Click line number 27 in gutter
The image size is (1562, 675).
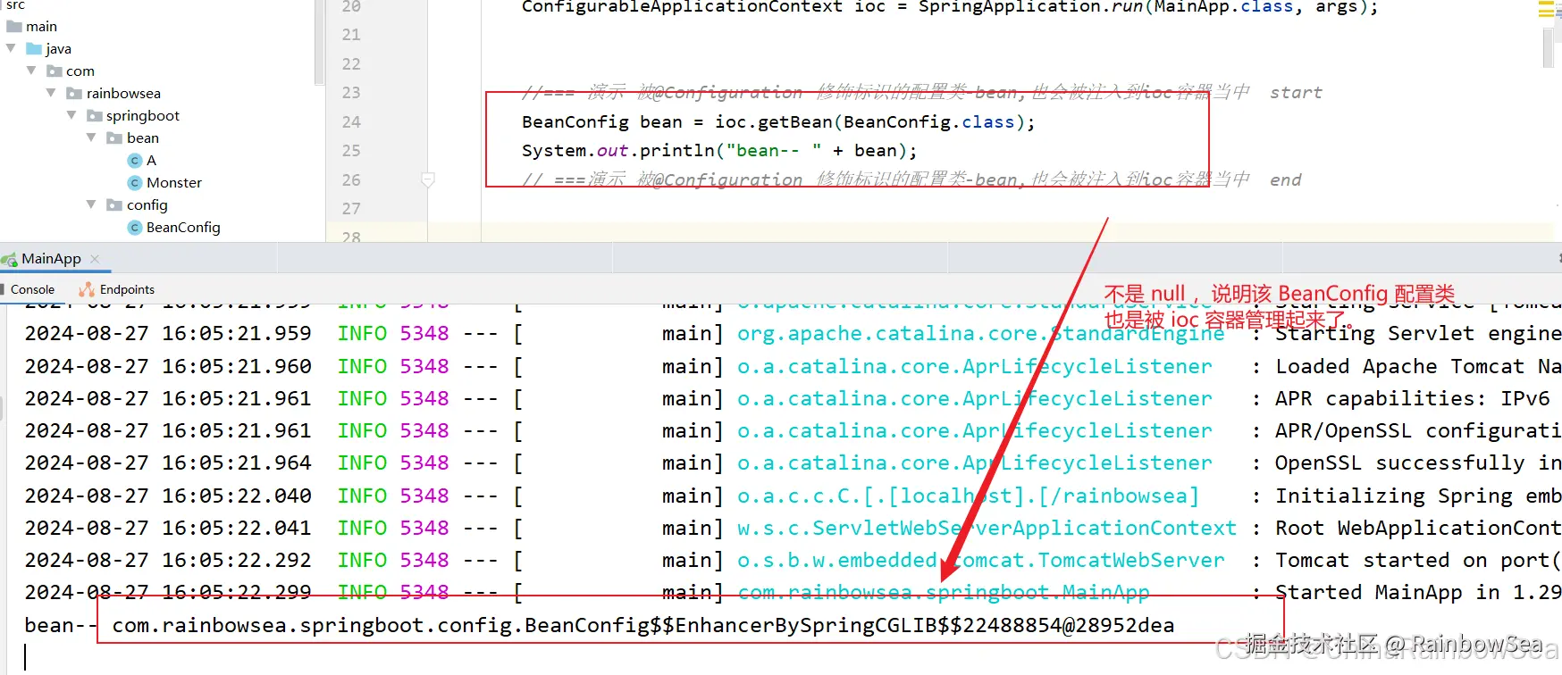[351, 209]
